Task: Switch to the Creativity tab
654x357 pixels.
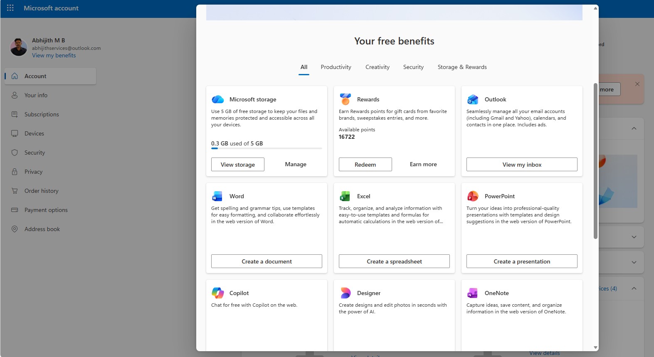Action: click(378, 67)
